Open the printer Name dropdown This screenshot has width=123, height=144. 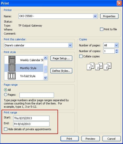[x=95, y=16]
